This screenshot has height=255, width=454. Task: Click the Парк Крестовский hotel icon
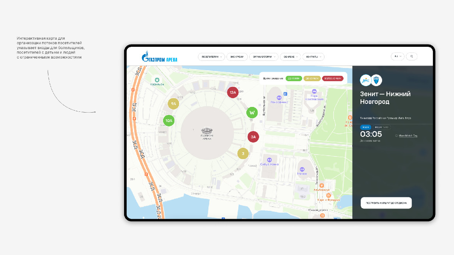314,91
